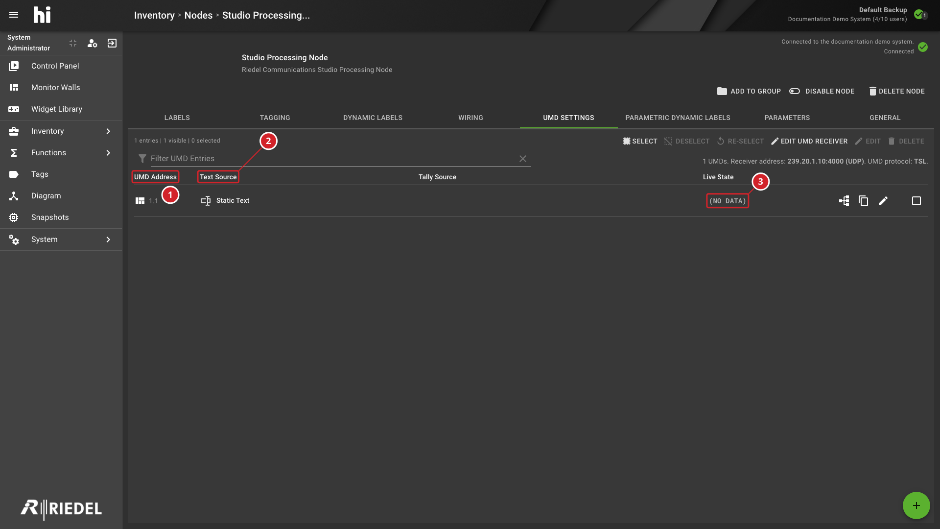
Task: Click Add To Group
Action: point(749,91)
